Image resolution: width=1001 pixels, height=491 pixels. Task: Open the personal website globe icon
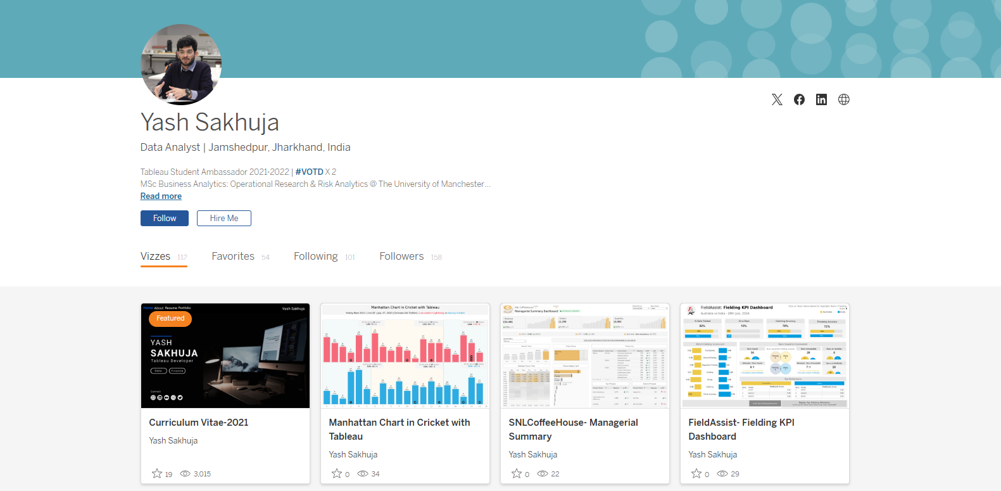pos(843,99)
